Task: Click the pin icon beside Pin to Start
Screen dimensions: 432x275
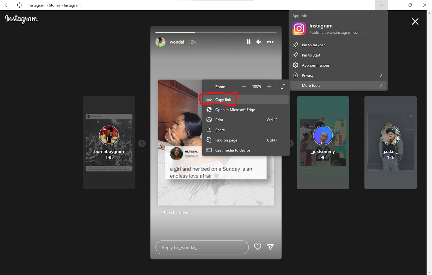Action: (296, 55)
